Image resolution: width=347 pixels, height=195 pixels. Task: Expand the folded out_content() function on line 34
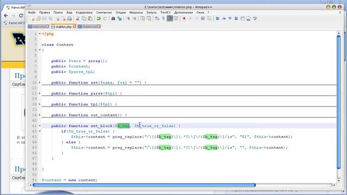click(x=40, y=115)
